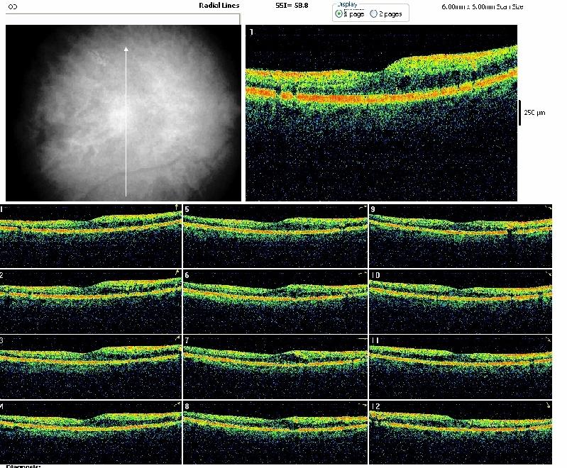View radial scan thumbnail 12
567x468 pixels.
click(460, 431)
